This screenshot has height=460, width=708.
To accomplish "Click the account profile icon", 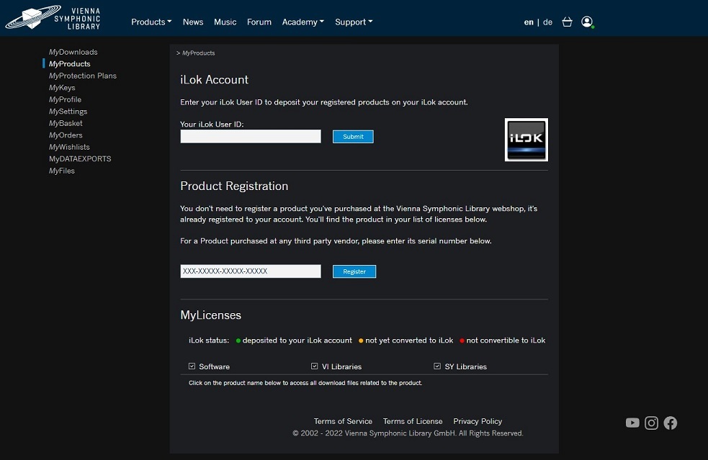I will coord(587,22).
